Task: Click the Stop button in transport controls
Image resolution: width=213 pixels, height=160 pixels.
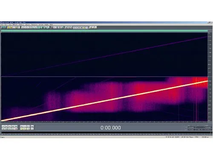Action: tap(3, 126)
